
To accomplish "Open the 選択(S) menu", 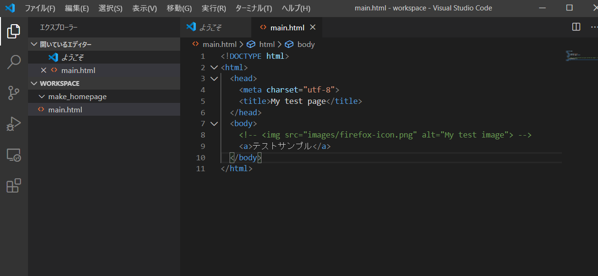I will (x=110, y=8).
